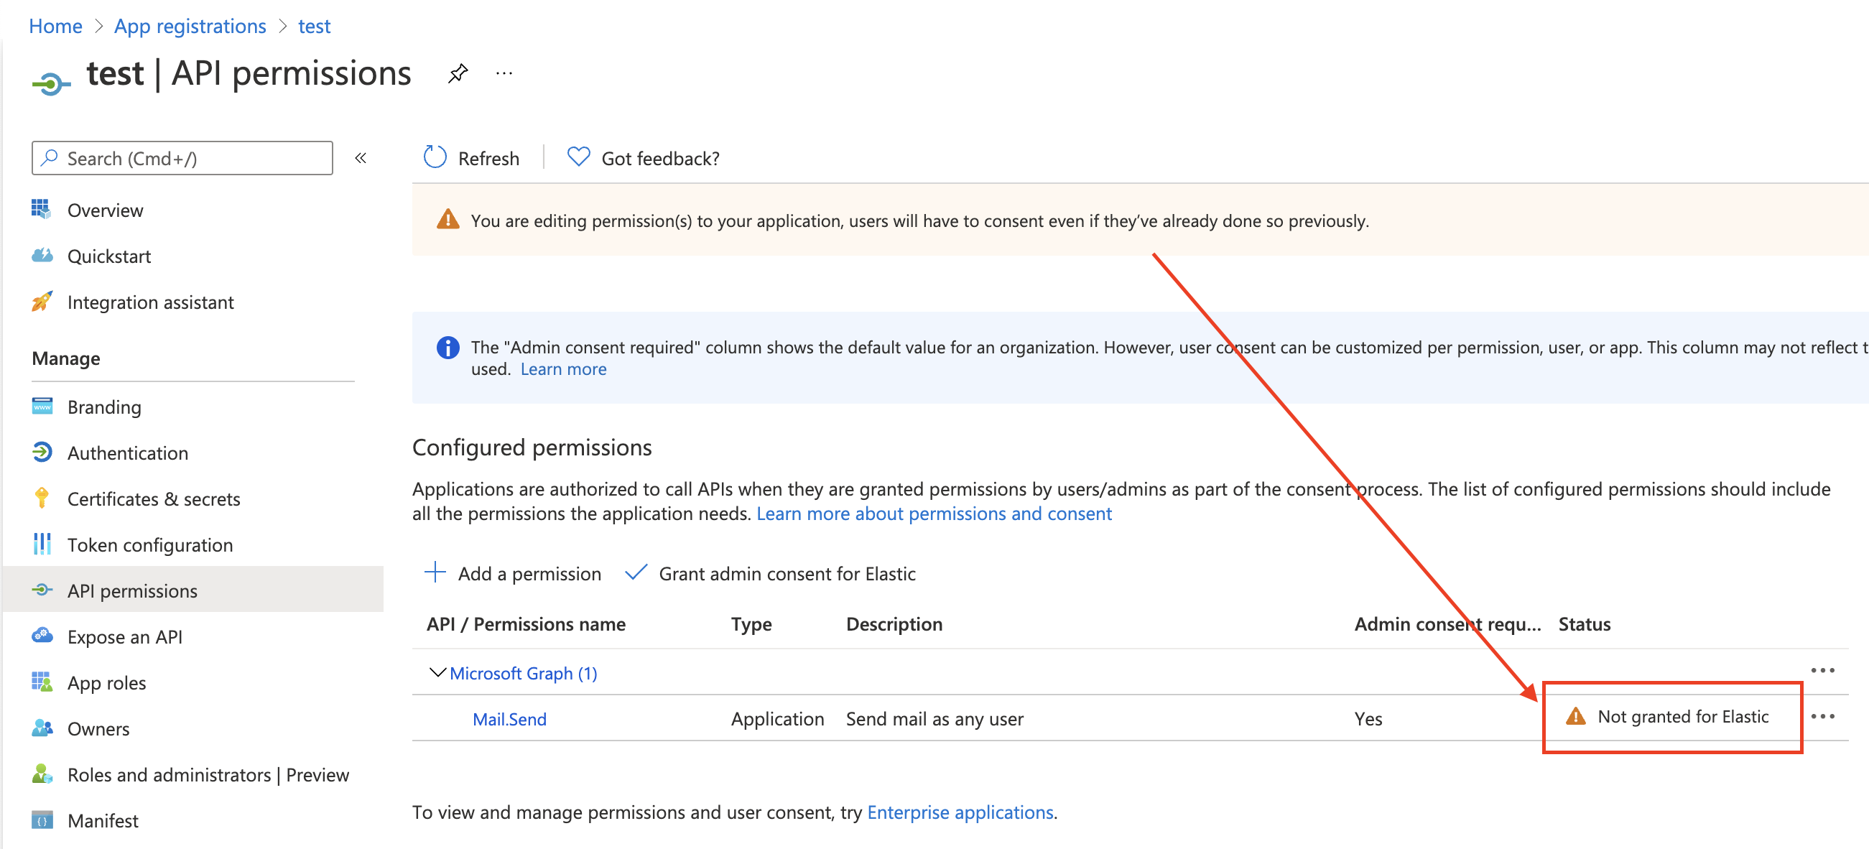Open the Overview section

pos(105,210)
